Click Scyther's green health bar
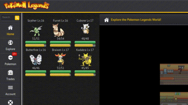The width and height of the screenshot is (188, 105). point(36,42)
